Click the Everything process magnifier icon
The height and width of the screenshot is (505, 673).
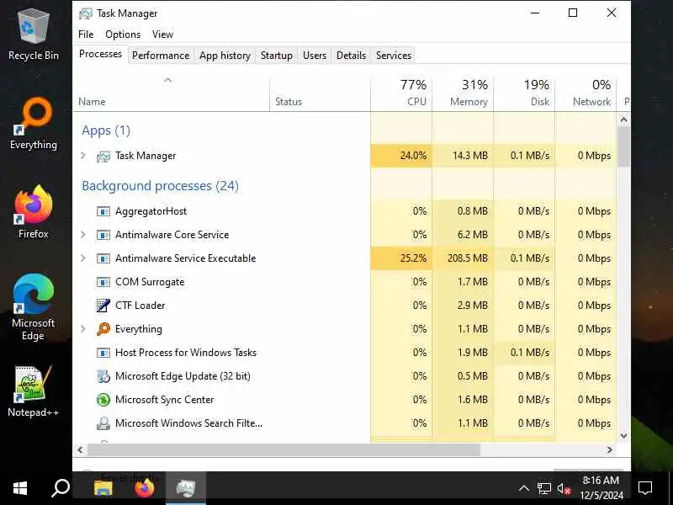103,329
